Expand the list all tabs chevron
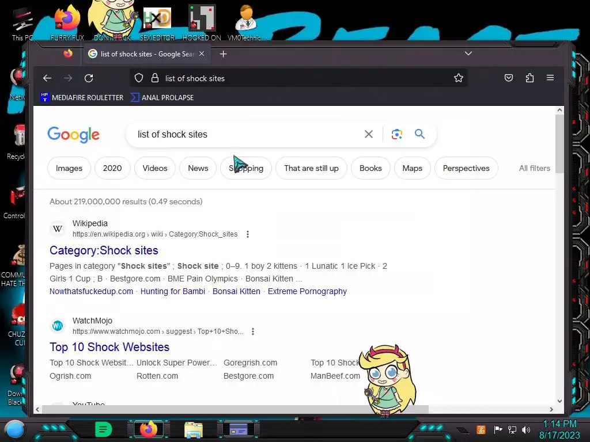This screenshot has width=590, height=442. coord(468,54)
